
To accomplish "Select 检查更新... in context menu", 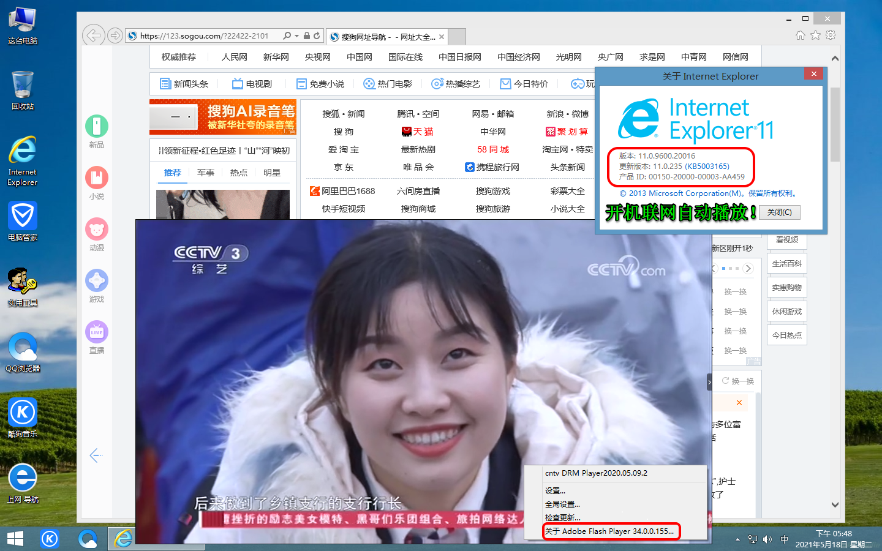I will pos(616,517).
